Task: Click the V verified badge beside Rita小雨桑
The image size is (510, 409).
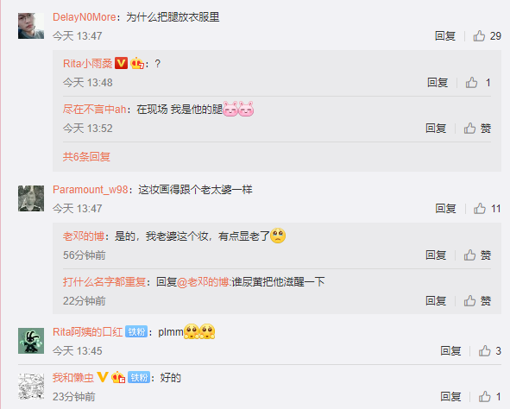Action: point(122,63)
